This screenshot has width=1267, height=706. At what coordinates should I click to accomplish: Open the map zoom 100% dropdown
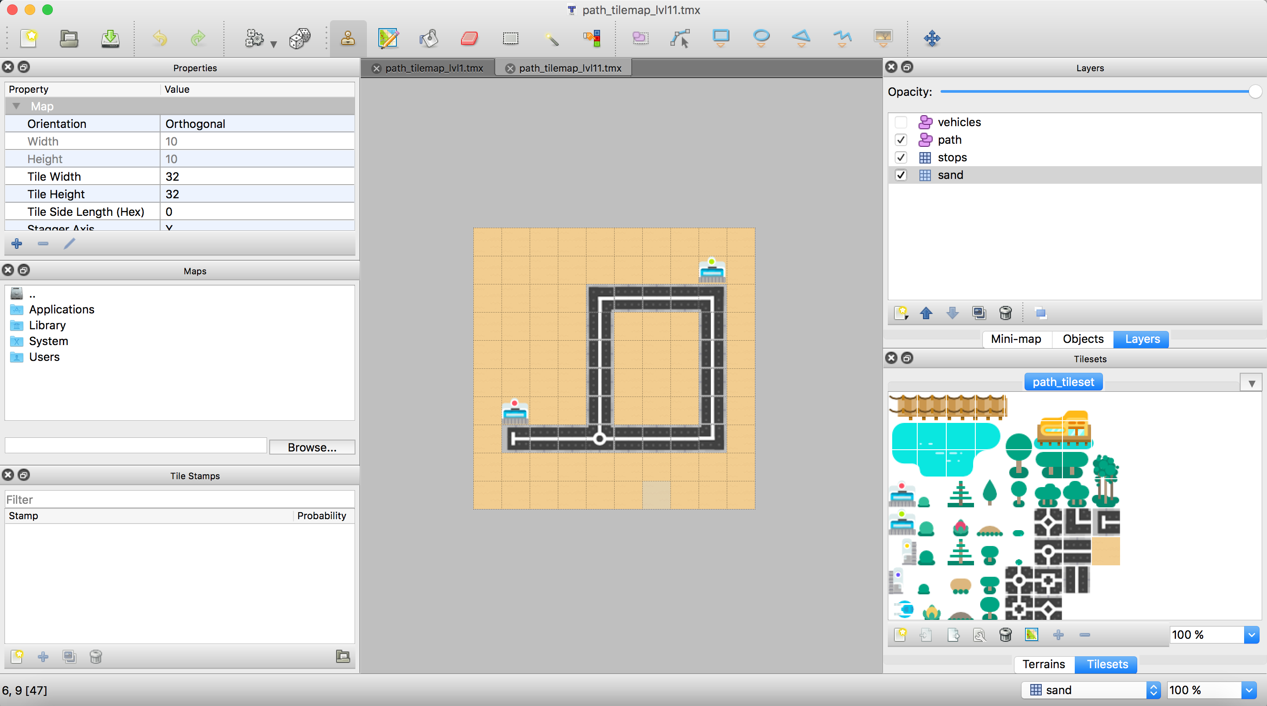[x=1249, y=690]
